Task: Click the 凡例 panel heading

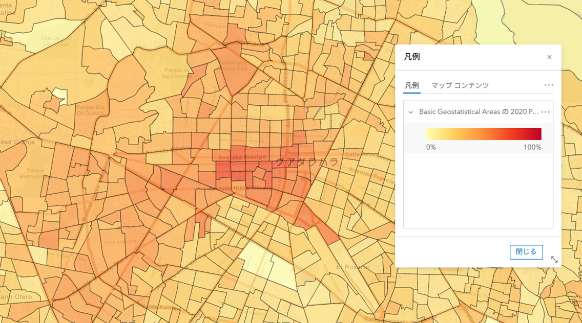Action: [412, 57]
